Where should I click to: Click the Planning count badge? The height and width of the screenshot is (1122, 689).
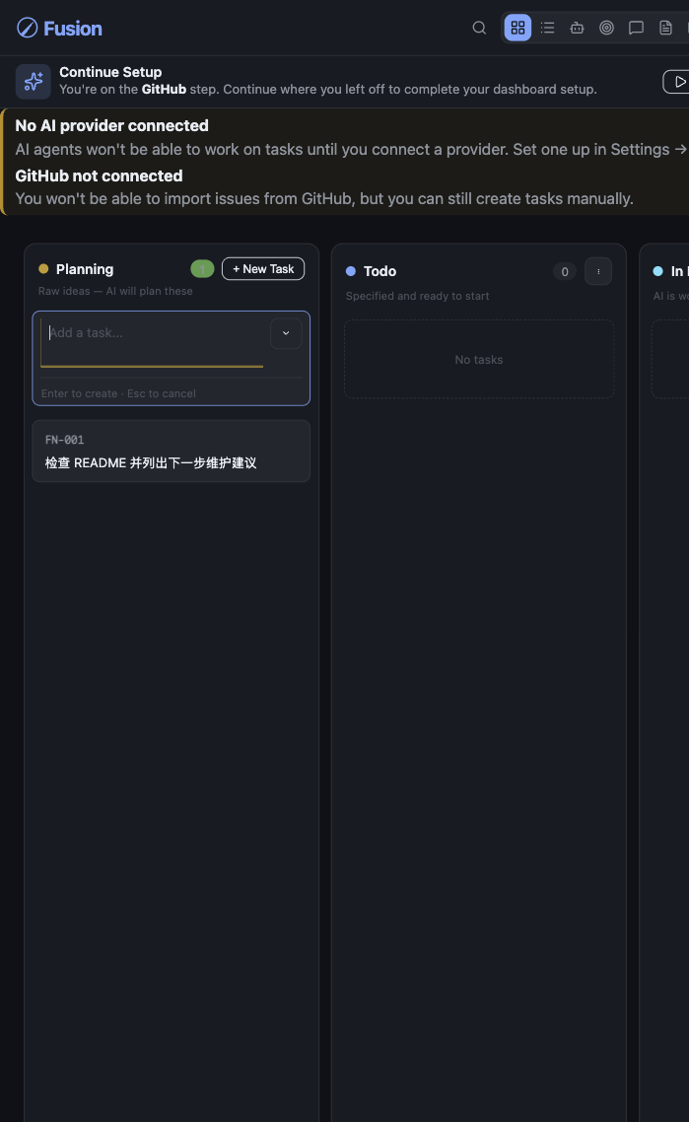[202, 269]
